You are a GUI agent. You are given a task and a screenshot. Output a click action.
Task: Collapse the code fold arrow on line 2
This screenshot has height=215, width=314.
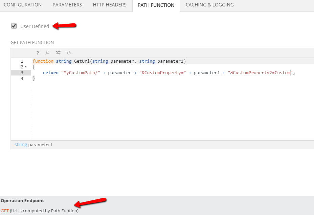click(26, 67)
